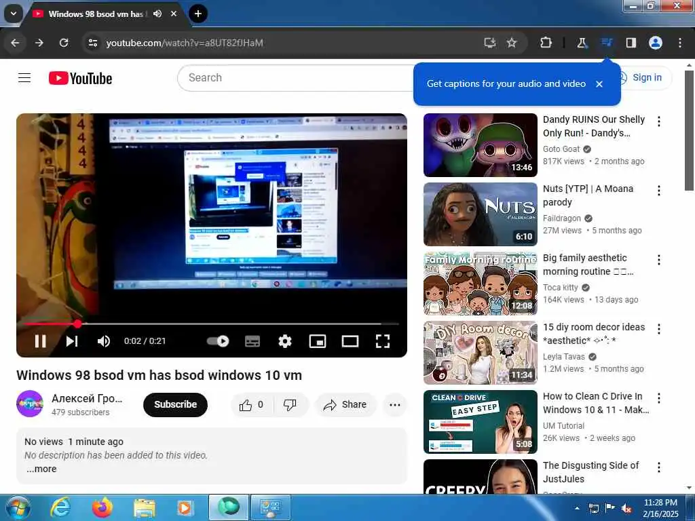Enter full screen mode
This screenshot has height=521, width=695.
click(383, 341)
